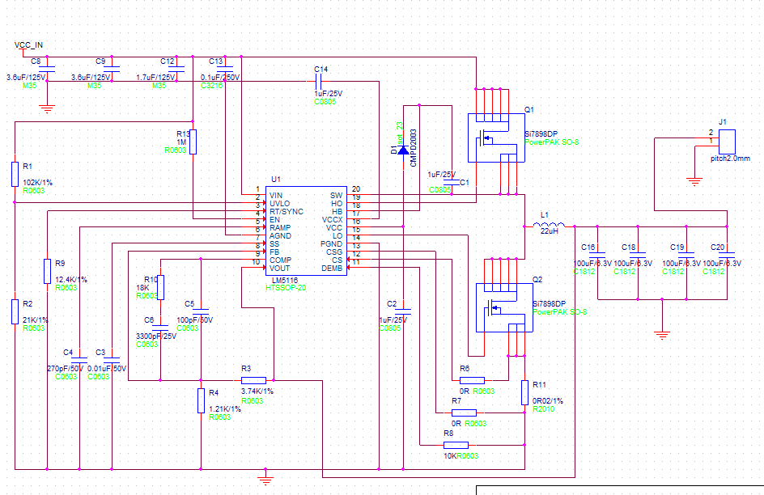Select the C9 capacitor symbol
The width and height of the screenshot is (764, 495).
click(112, 69)
